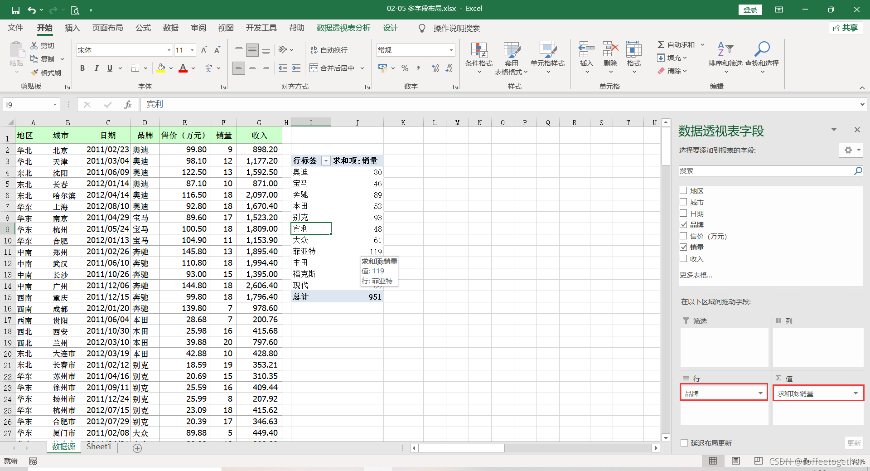Increase font size with larger A icon
870x471 pixels.
click(x=204, y=50)
